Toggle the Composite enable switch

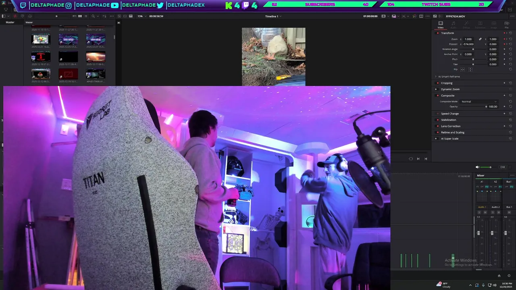coord(437,95)
